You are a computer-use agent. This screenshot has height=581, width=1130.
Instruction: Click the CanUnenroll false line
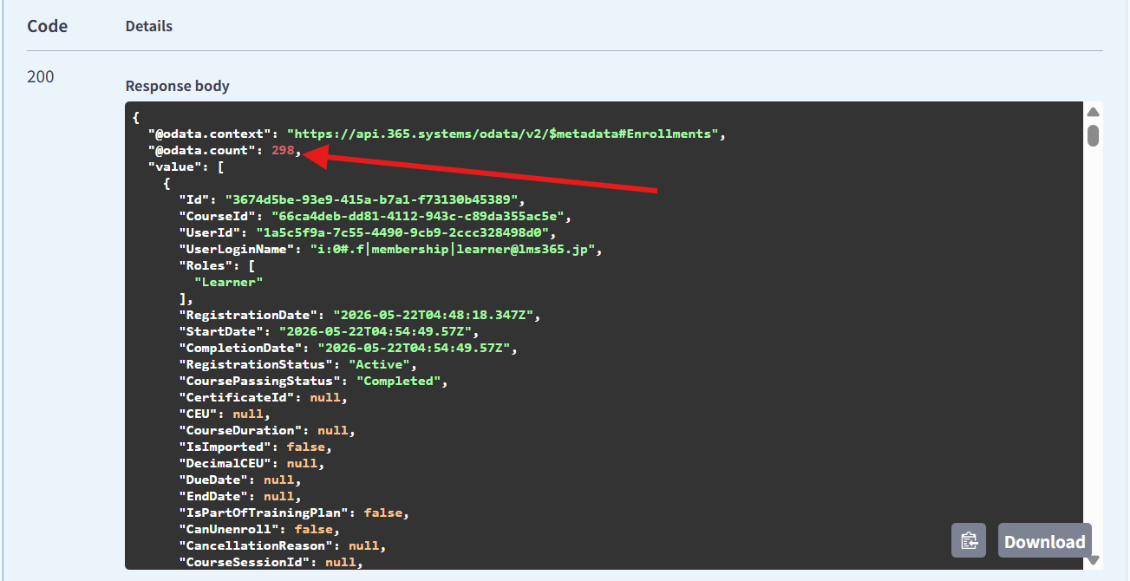coord(259,529)
